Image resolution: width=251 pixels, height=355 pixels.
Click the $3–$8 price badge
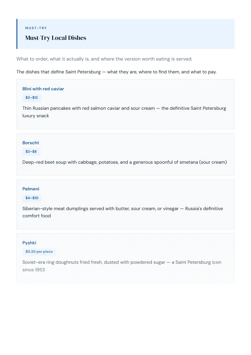[31, 151]
